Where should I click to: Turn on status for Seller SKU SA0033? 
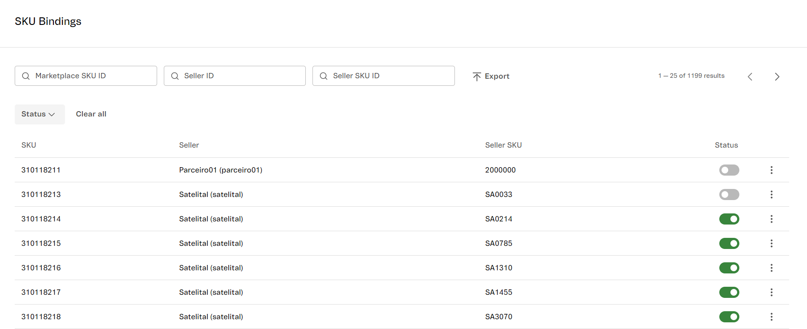[x=729, y=194]
